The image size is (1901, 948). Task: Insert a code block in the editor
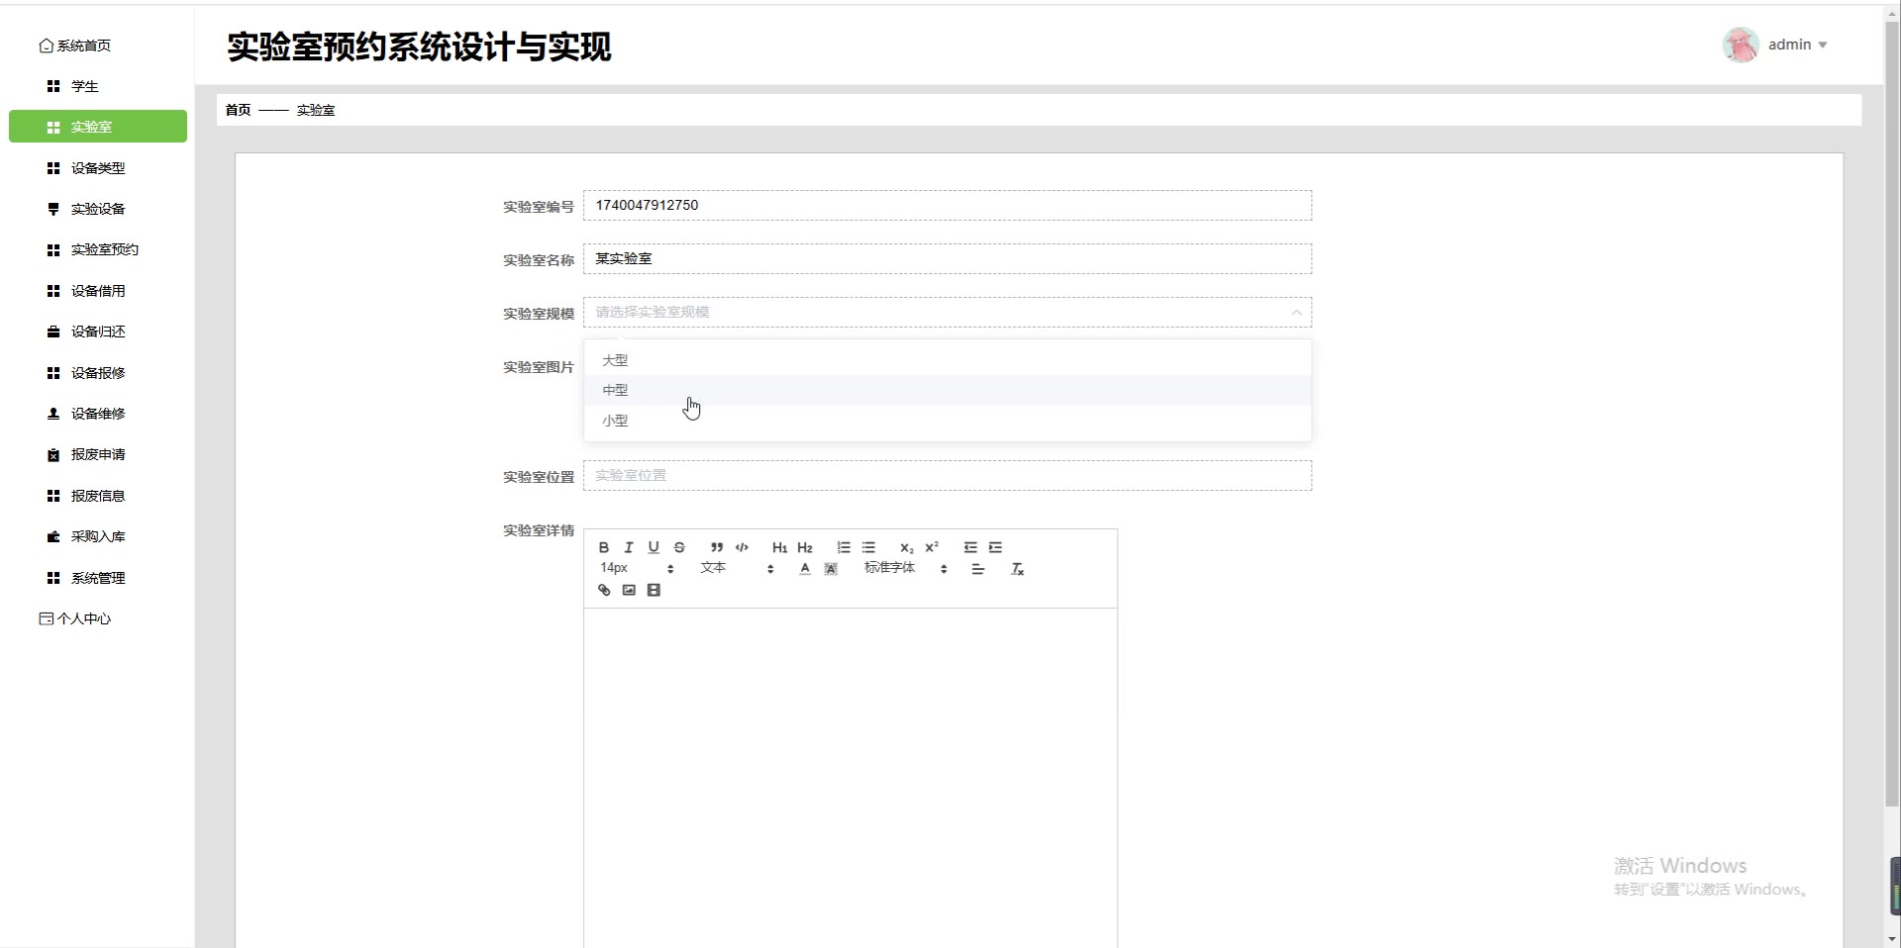click(x=742, y=547)
